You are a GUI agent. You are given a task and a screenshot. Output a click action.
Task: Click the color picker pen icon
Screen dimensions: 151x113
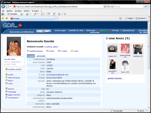tap(35, 14)
